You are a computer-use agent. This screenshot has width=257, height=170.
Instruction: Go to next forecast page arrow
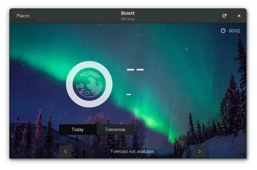[x=200, y=151]
